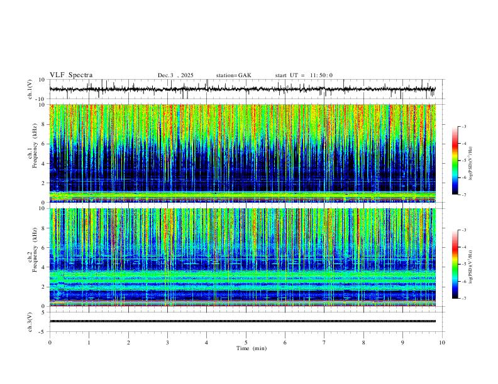Click the "-6" label on ch.1 colorbar
The height and width of the screenshot is (384, 498).
(x=463, y=178)
